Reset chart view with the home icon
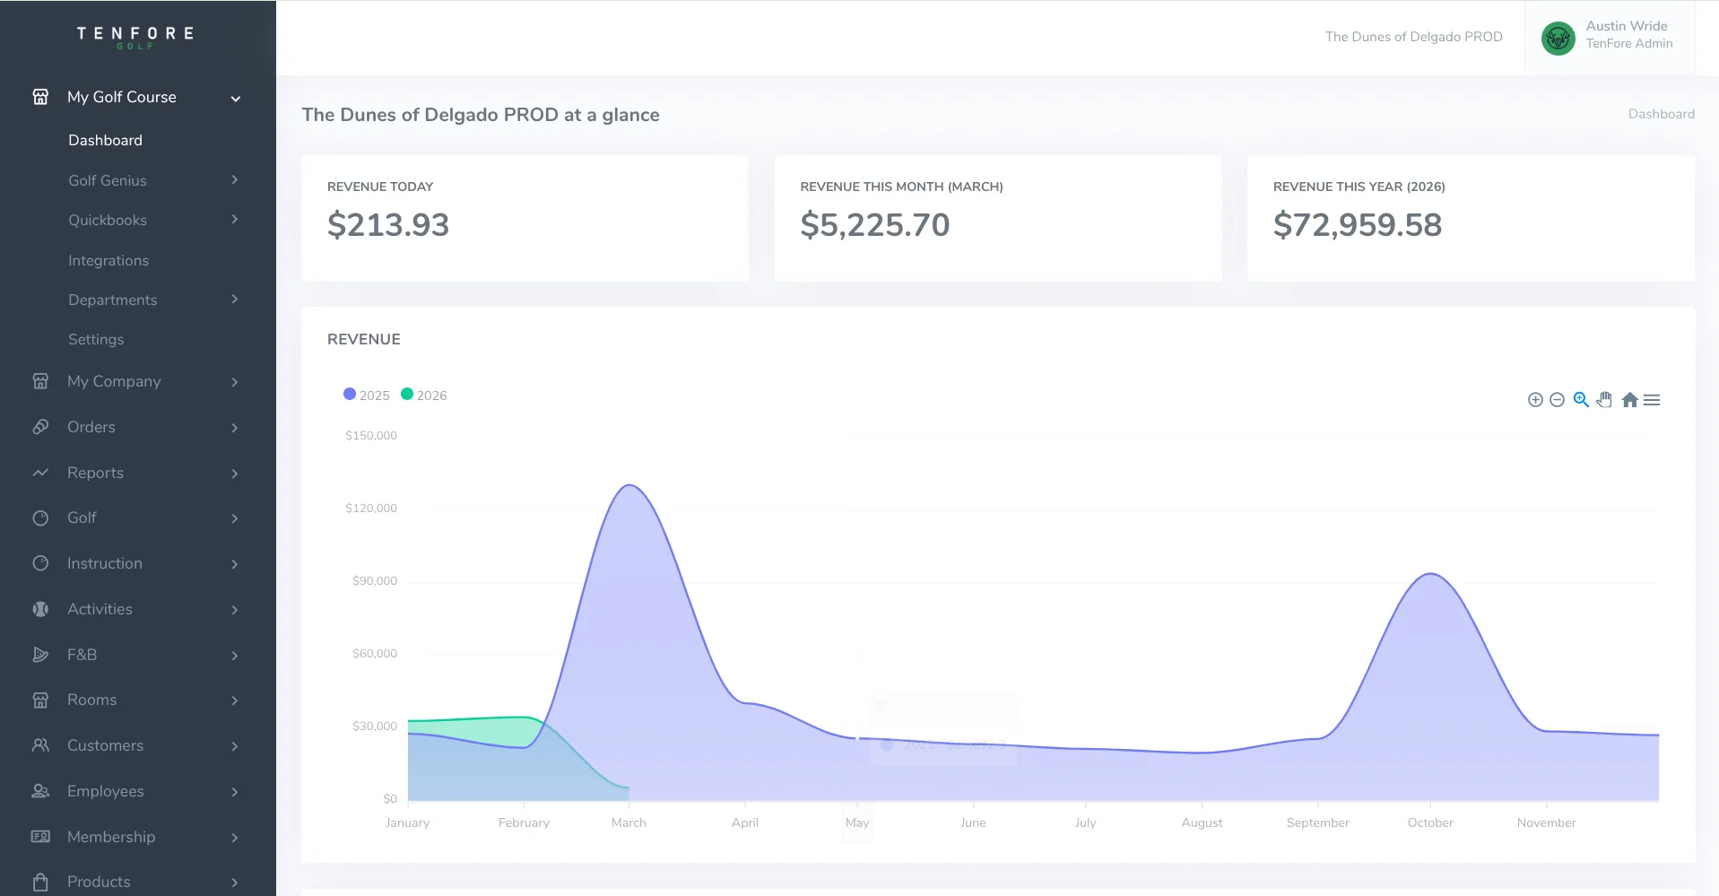The image size is (1719, 896). click(x=1629, y=400)
